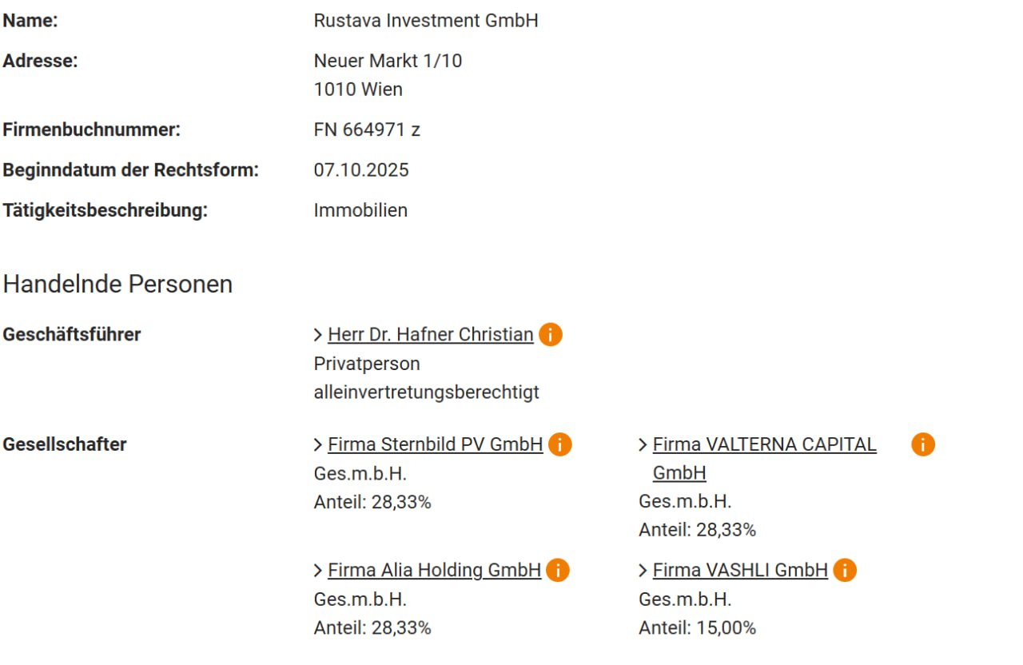The width and height of the screenshot is (1023, 665).
Task: Expand chevron before Firma VASHLI GmbH
Action: click(643, 571)
